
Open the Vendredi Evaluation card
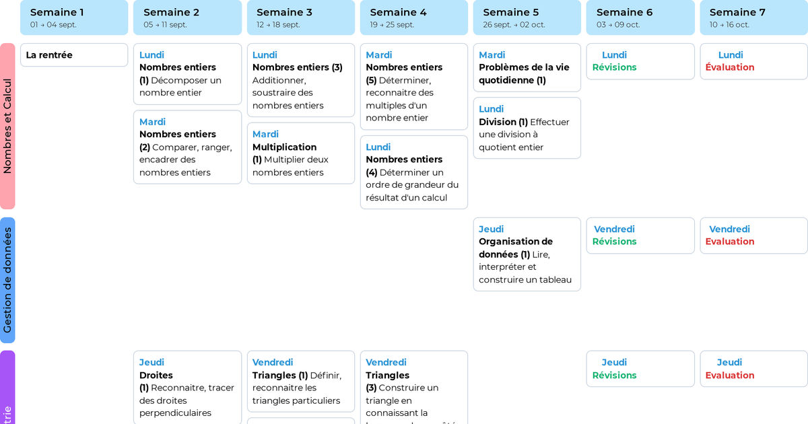(x=753, y=236)
